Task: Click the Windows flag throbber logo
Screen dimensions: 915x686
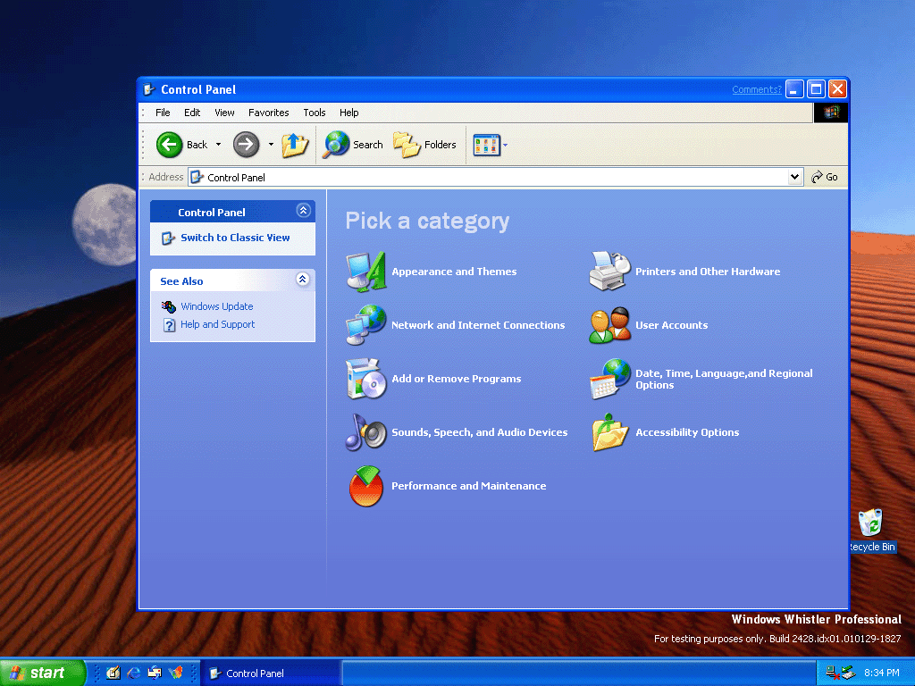Action: (831, 112)
